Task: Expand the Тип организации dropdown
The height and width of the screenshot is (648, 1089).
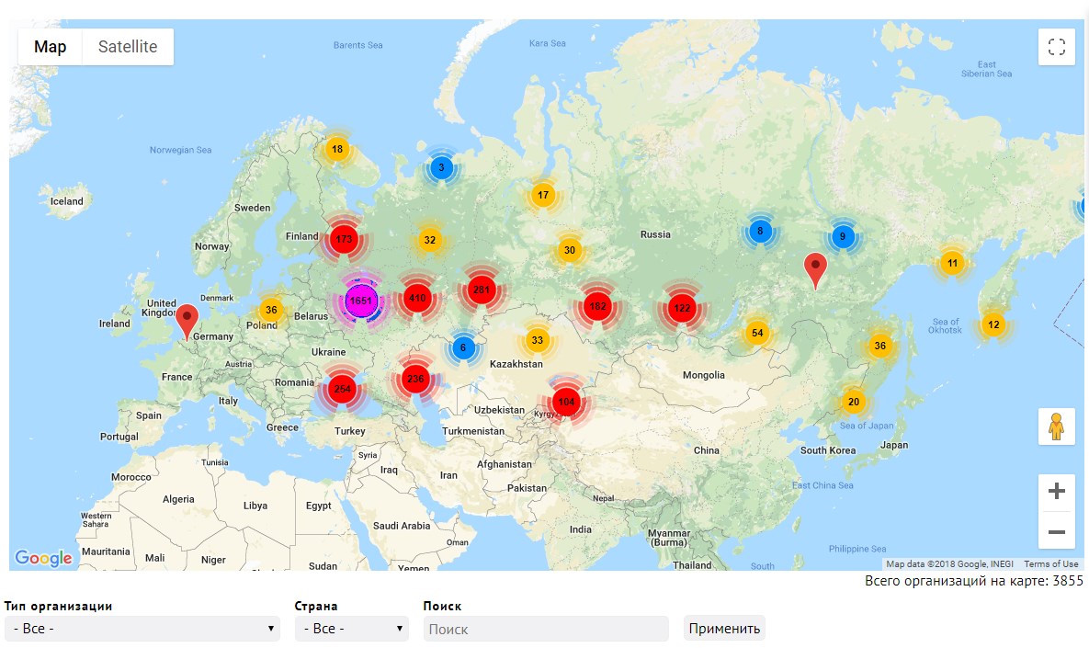Action: coord(142,629)
